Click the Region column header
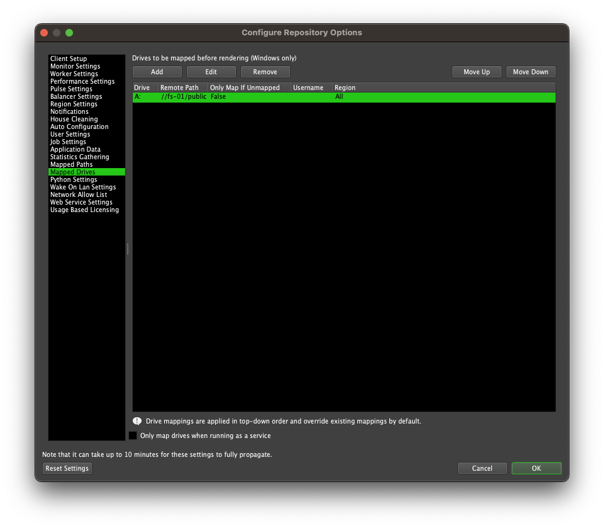The image size is (604, 528). click(444, 87)
